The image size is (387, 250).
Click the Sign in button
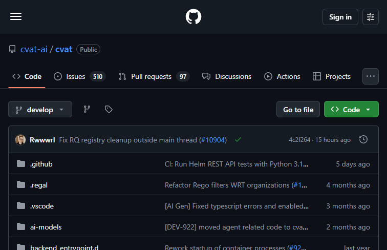(340, 17)
